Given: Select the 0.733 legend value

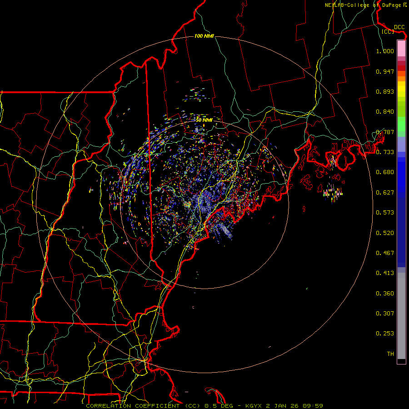Looking at the screenshot, I should click(385, 152).
